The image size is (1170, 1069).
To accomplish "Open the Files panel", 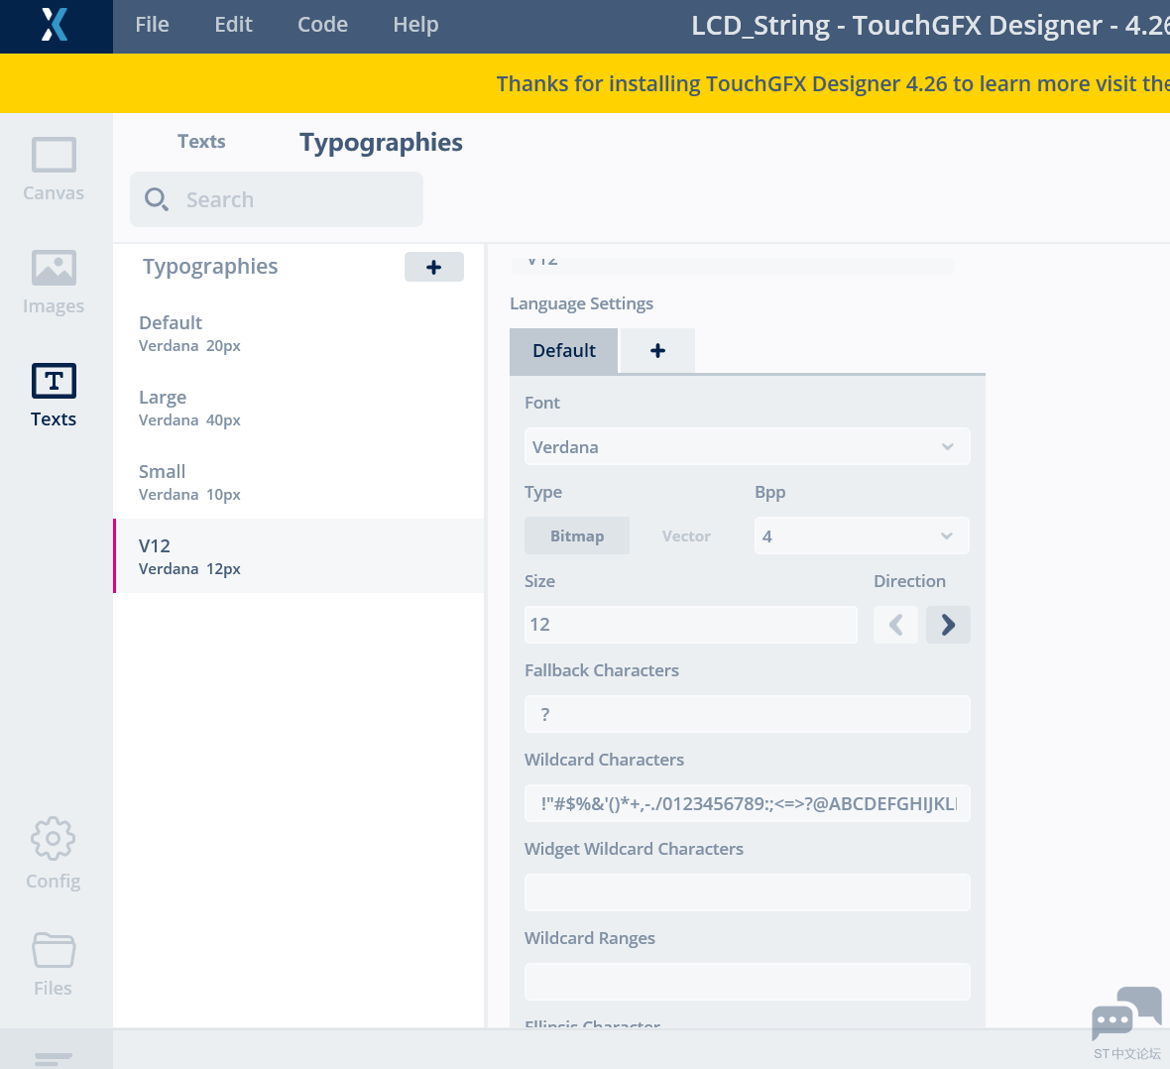I will pyautogui.click(x=53, y=965).
